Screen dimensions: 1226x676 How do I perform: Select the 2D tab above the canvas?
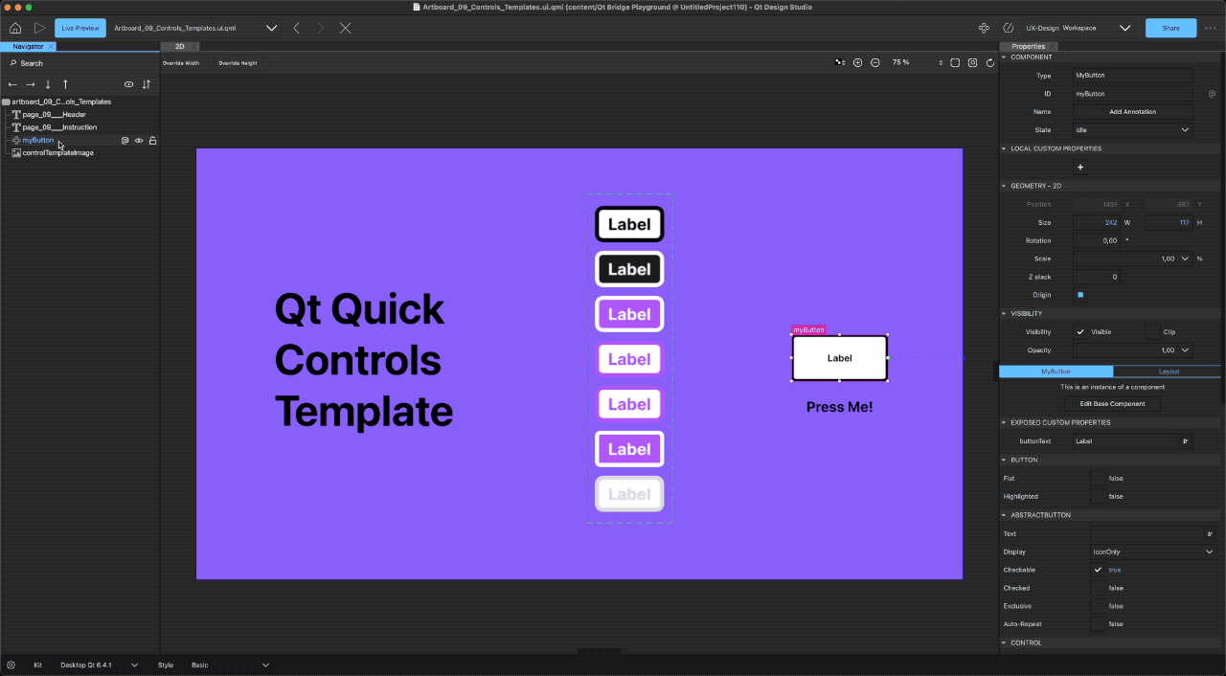pyautogui.click(x=178, y=46)
